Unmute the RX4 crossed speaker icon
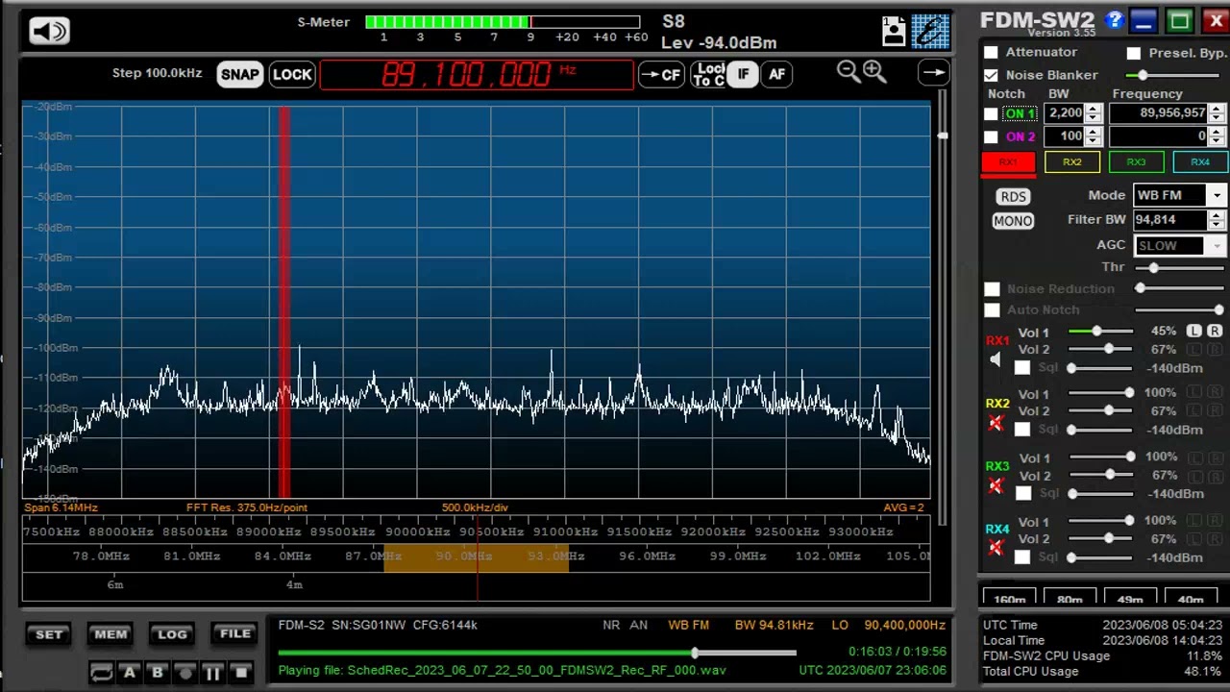Viewport: 1230px width, 692px height. 996,548
